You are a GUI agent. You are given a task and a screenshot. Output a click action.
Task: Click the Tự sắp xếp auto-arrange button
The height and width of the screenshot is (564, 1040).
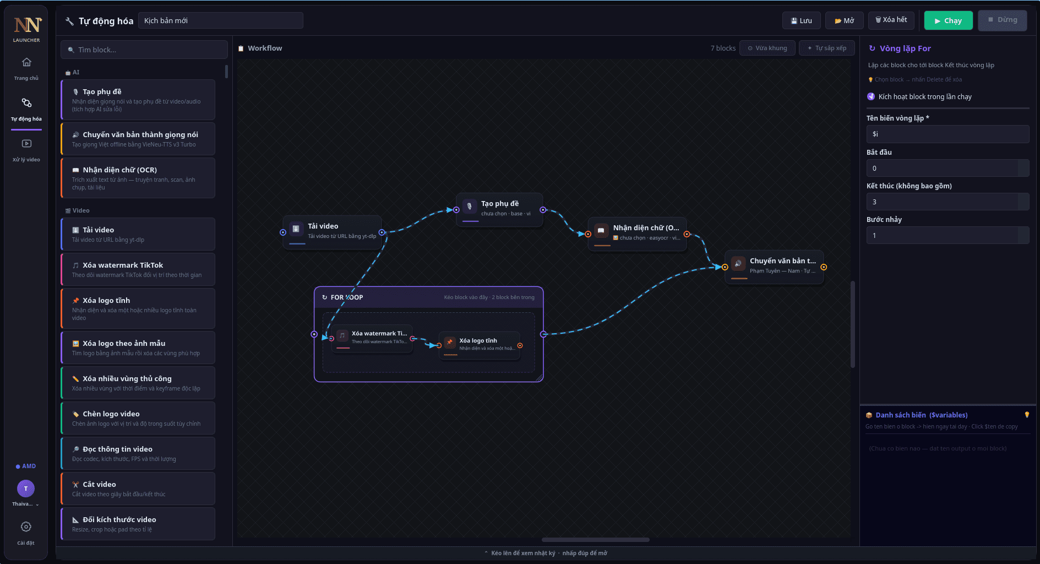pos(827,48)
